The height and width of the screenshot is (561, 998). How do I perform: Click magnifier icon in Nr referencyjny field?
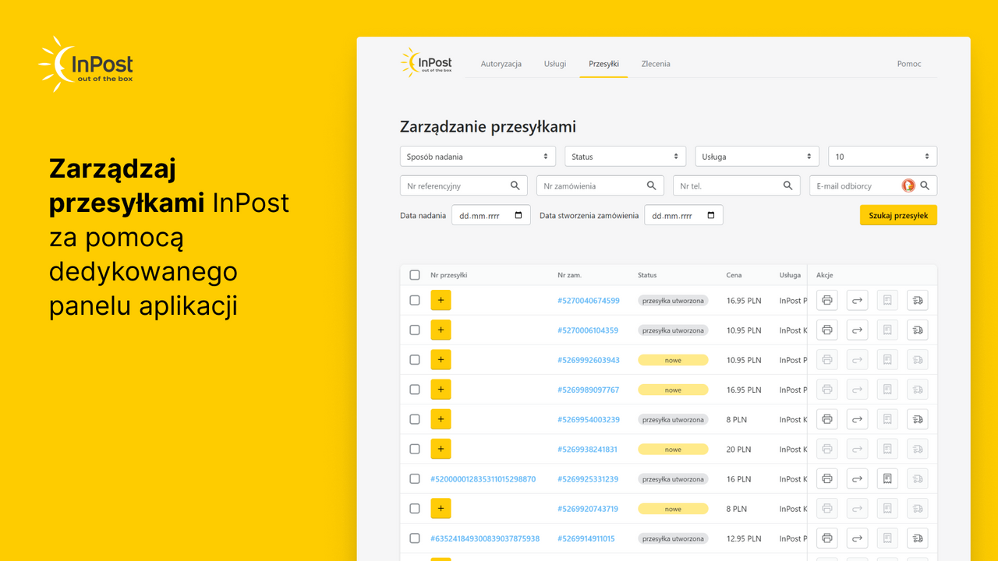tap(515, 185)
